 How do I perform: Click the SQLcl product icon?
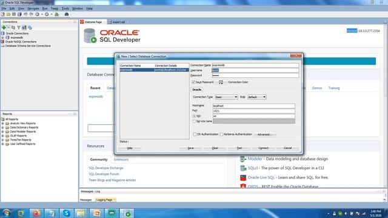coord(243,168)
